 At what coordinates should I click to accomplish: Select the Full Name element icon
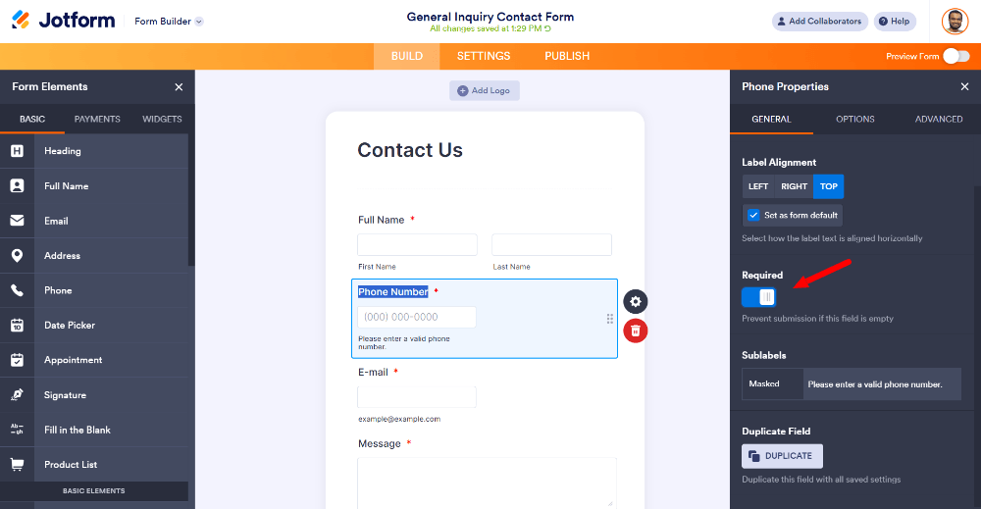[17, 185]
